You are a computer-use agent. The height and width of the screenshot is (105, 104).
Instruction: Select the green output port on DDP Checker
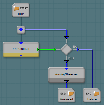tap(38, 50)
